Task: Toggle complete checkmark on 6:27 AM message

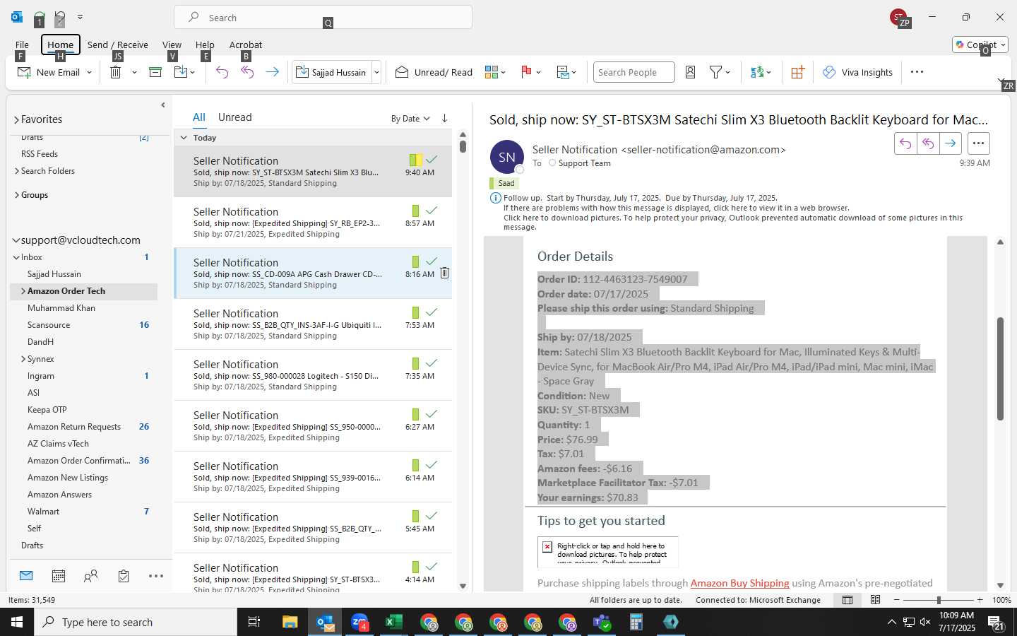Action: [x=432, y=414]
